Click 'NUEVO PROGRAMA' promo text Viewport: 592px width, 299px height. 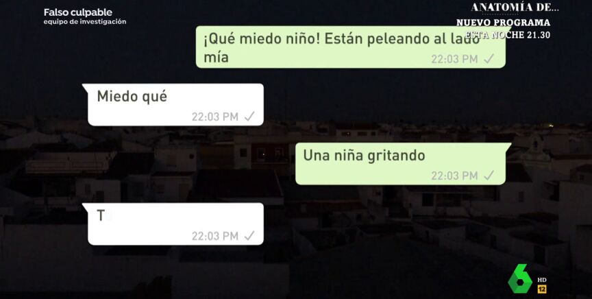[503, 23]
